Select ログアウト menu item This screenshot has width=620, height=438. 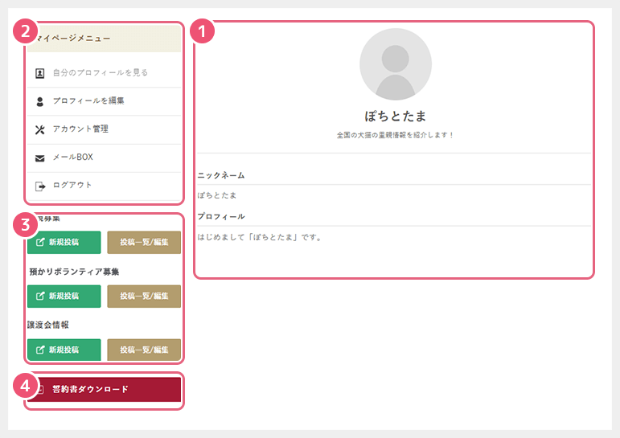pyautogui.click(x=104, y=186)
